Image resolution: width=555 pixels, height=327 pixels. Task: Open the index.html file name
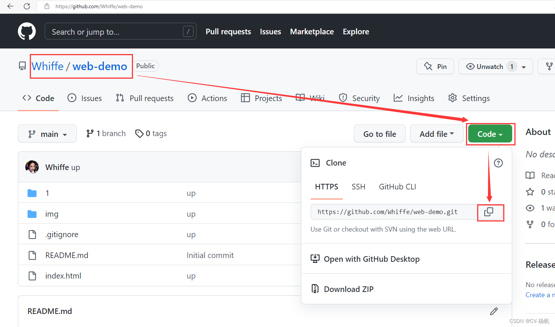tap(63, 276)
